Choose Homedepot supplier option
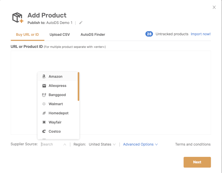The image size is (222, 173). pyautogui.click(x=58, y=113)
